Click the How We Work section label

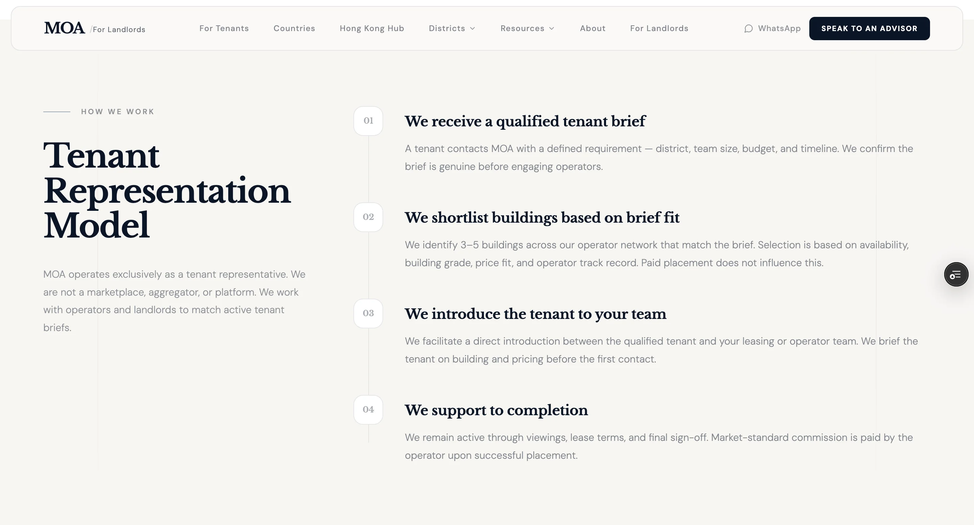(118, 111)
